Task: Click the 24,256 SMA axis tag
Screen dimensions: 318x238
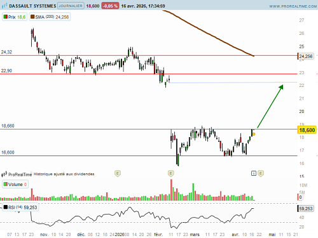Action: pos(306,56)
